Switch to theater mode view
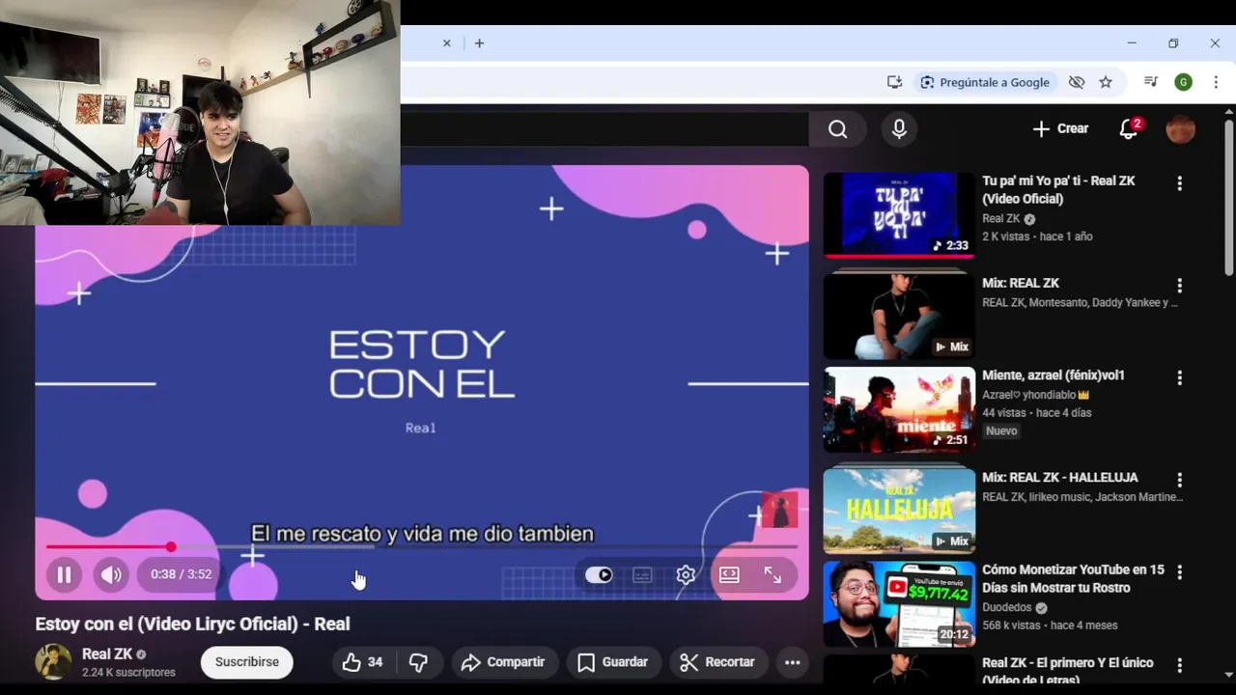Viewport: 1236px width, 695px height. [x=729, y=574]
